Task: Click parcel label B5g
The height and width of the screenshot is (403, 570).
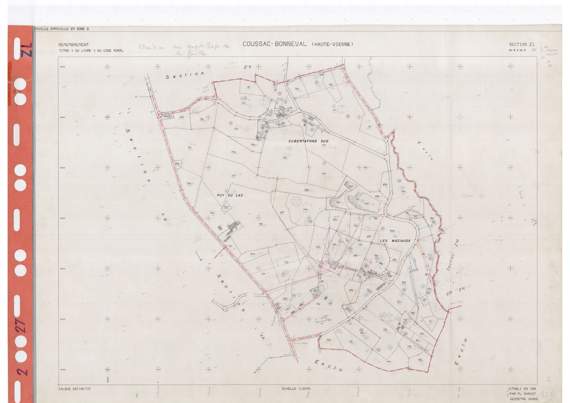Action: click(x=177, y=164)
